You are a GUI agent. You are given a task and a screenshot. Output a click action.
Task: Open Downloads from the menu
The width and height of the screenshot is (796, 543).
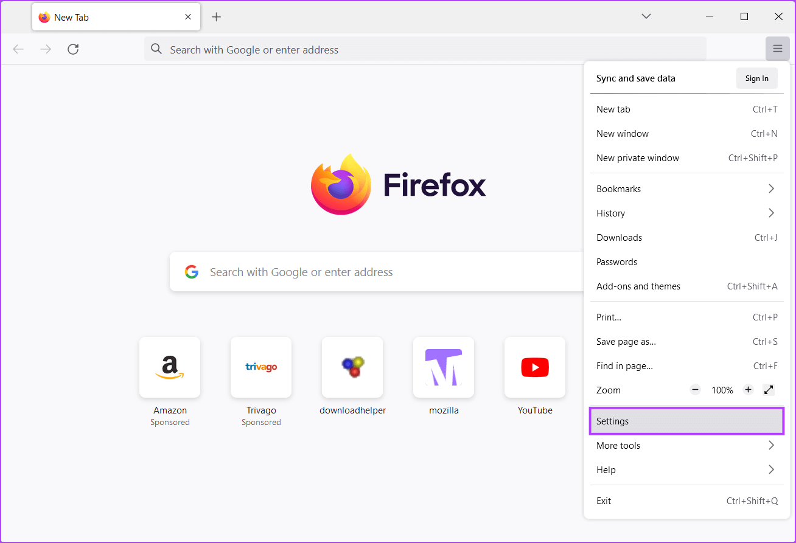[x=687, y=238]
